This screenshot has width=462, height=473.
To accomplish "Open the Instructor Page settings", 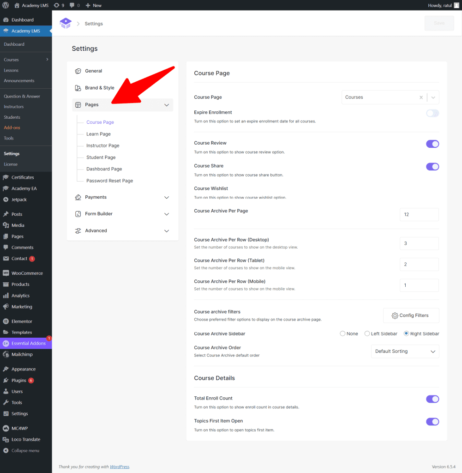I will [102, 146].
